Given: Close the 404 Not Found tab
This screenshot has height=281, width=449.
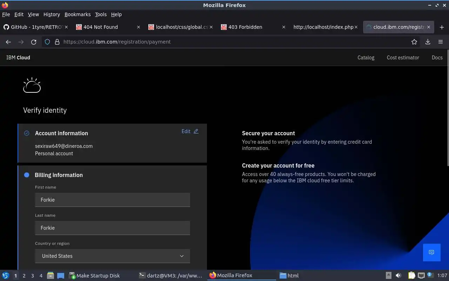Looking at the screenshot, I should point(138,27).
